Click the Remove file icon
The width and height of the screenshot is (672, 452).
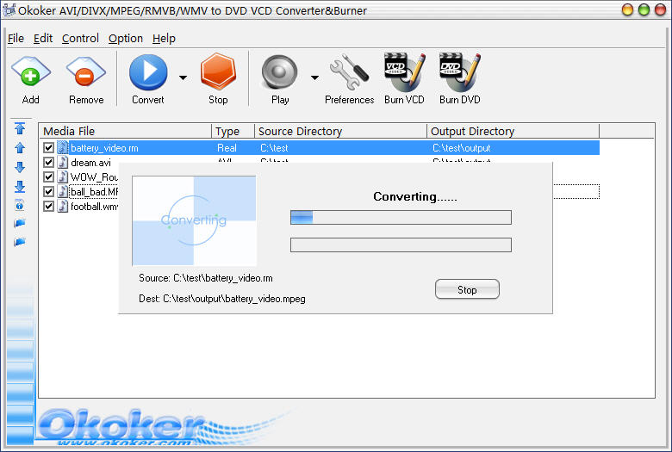(x=85, y=72)
